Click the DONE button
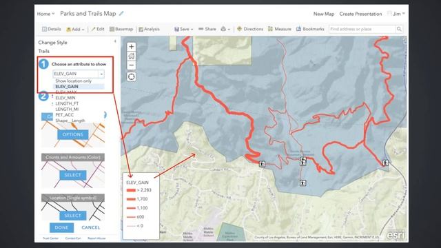441x248 pixels. click(61, 227)
